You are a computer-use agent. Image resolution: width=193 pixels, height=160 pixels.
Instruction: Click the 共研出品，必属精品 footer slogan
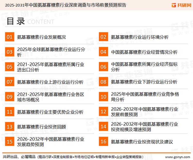(19, 157)
